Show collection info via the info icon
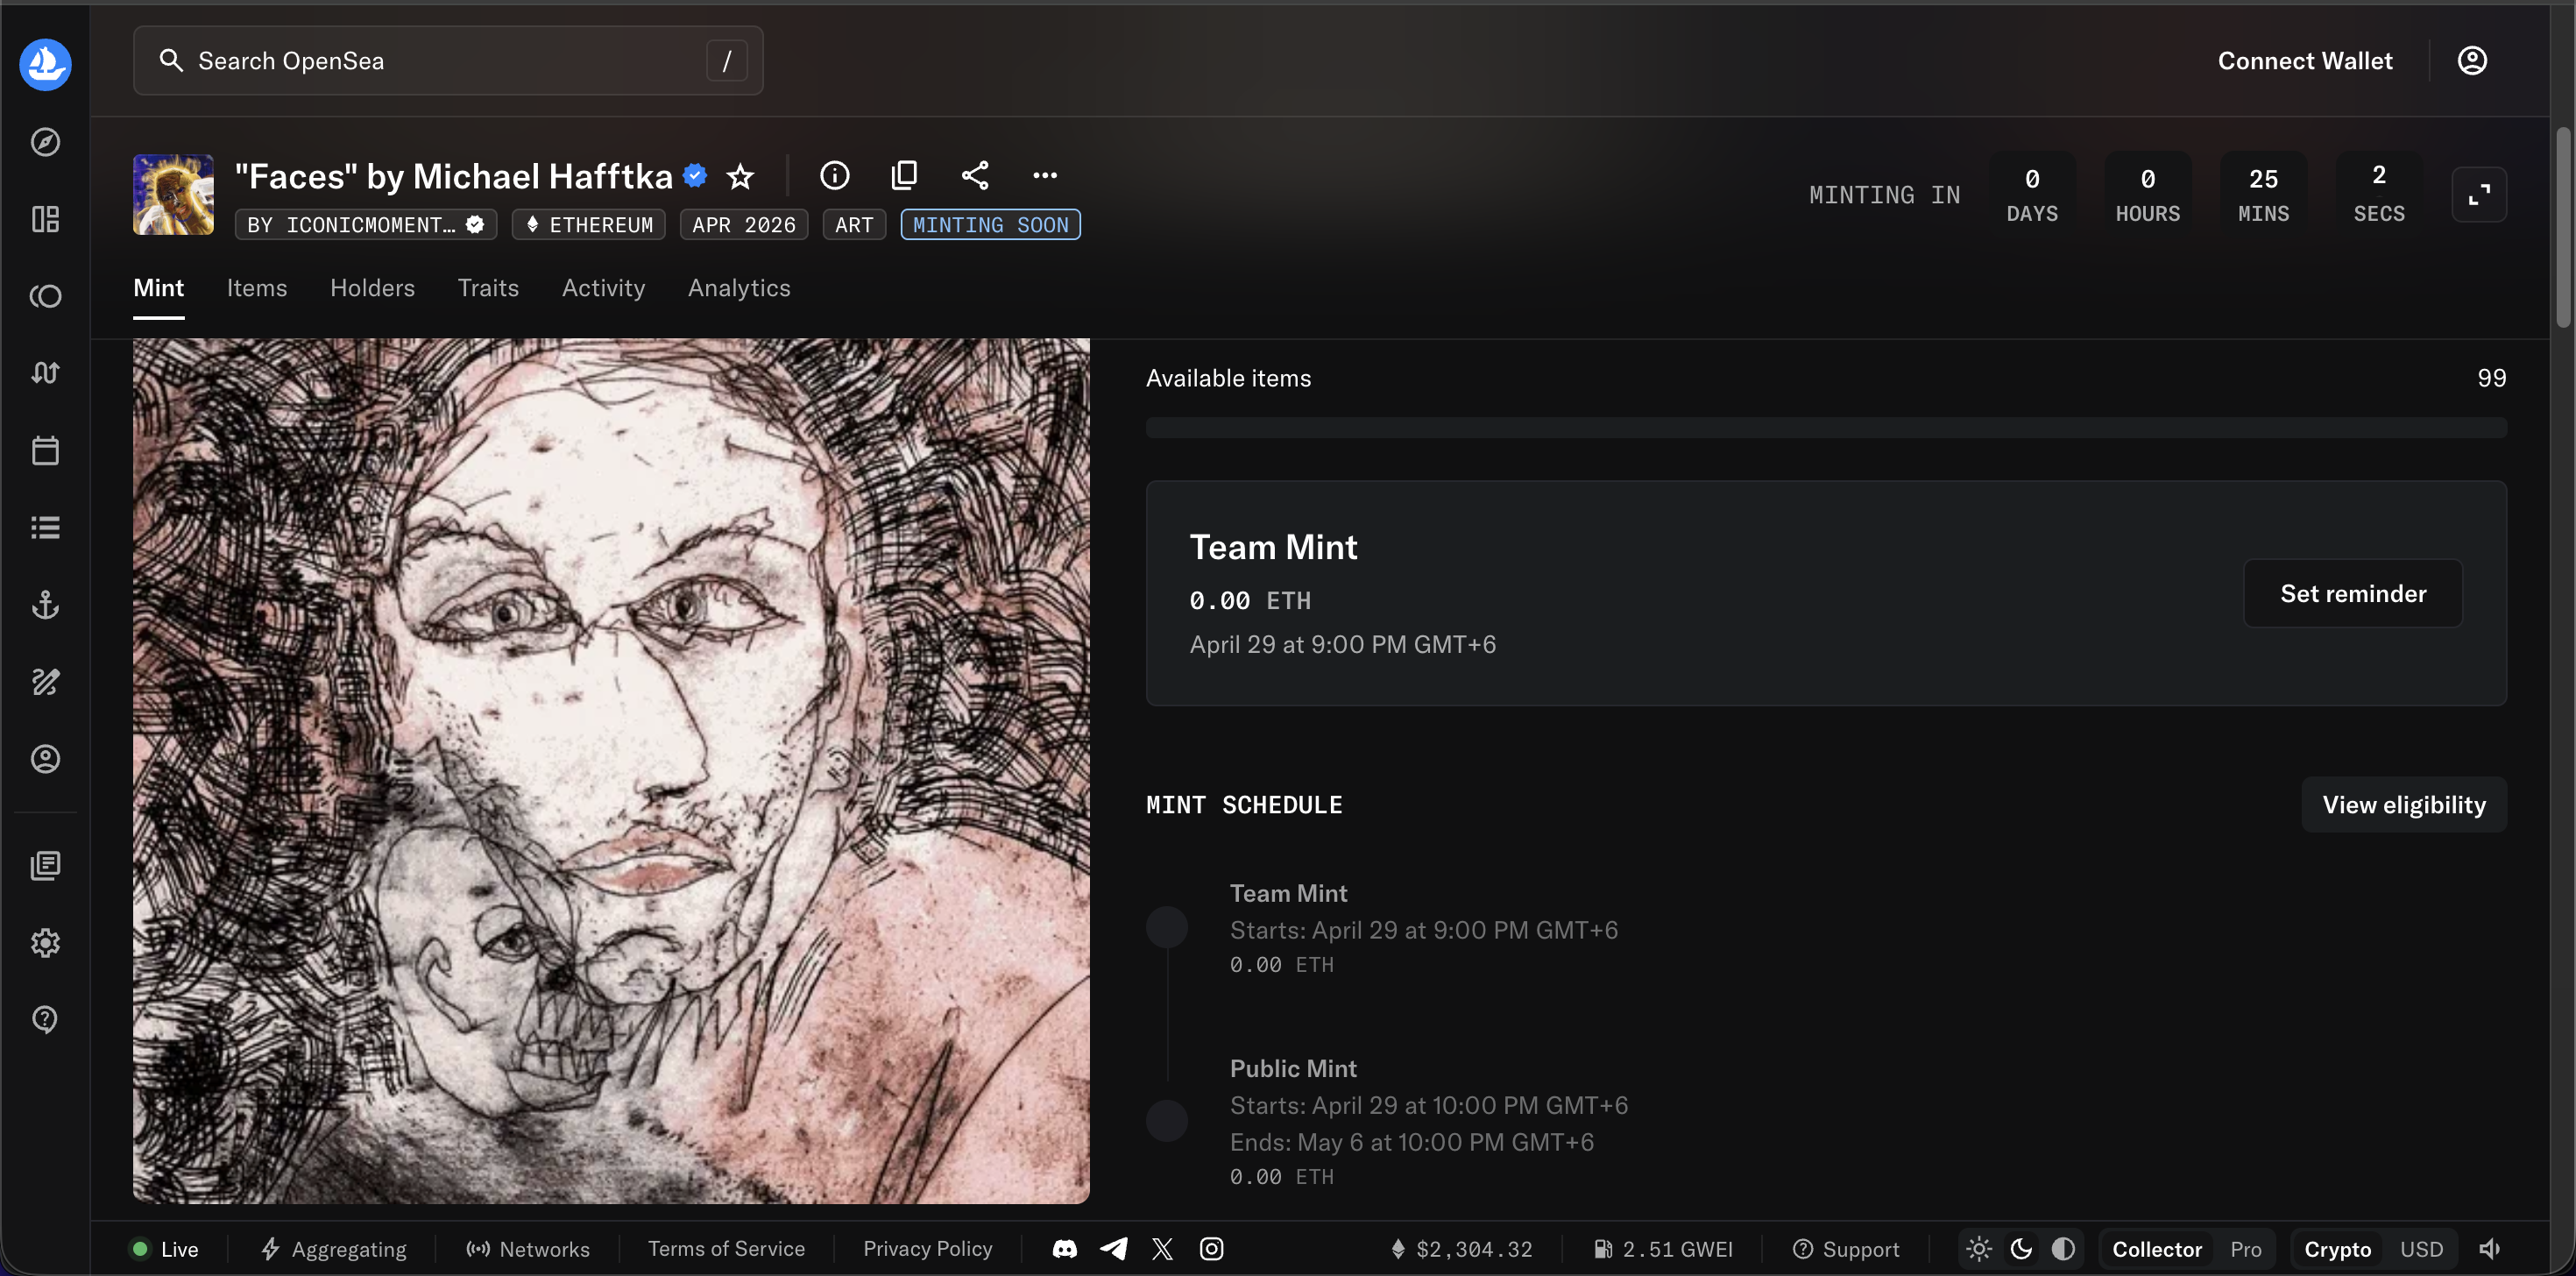The width and height of the screenshot is (2576, 1276). [835, 175]
